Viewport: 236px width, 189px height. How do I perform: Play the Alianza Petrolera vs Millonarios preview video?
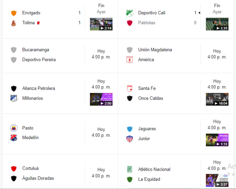(x=101, y=99)
